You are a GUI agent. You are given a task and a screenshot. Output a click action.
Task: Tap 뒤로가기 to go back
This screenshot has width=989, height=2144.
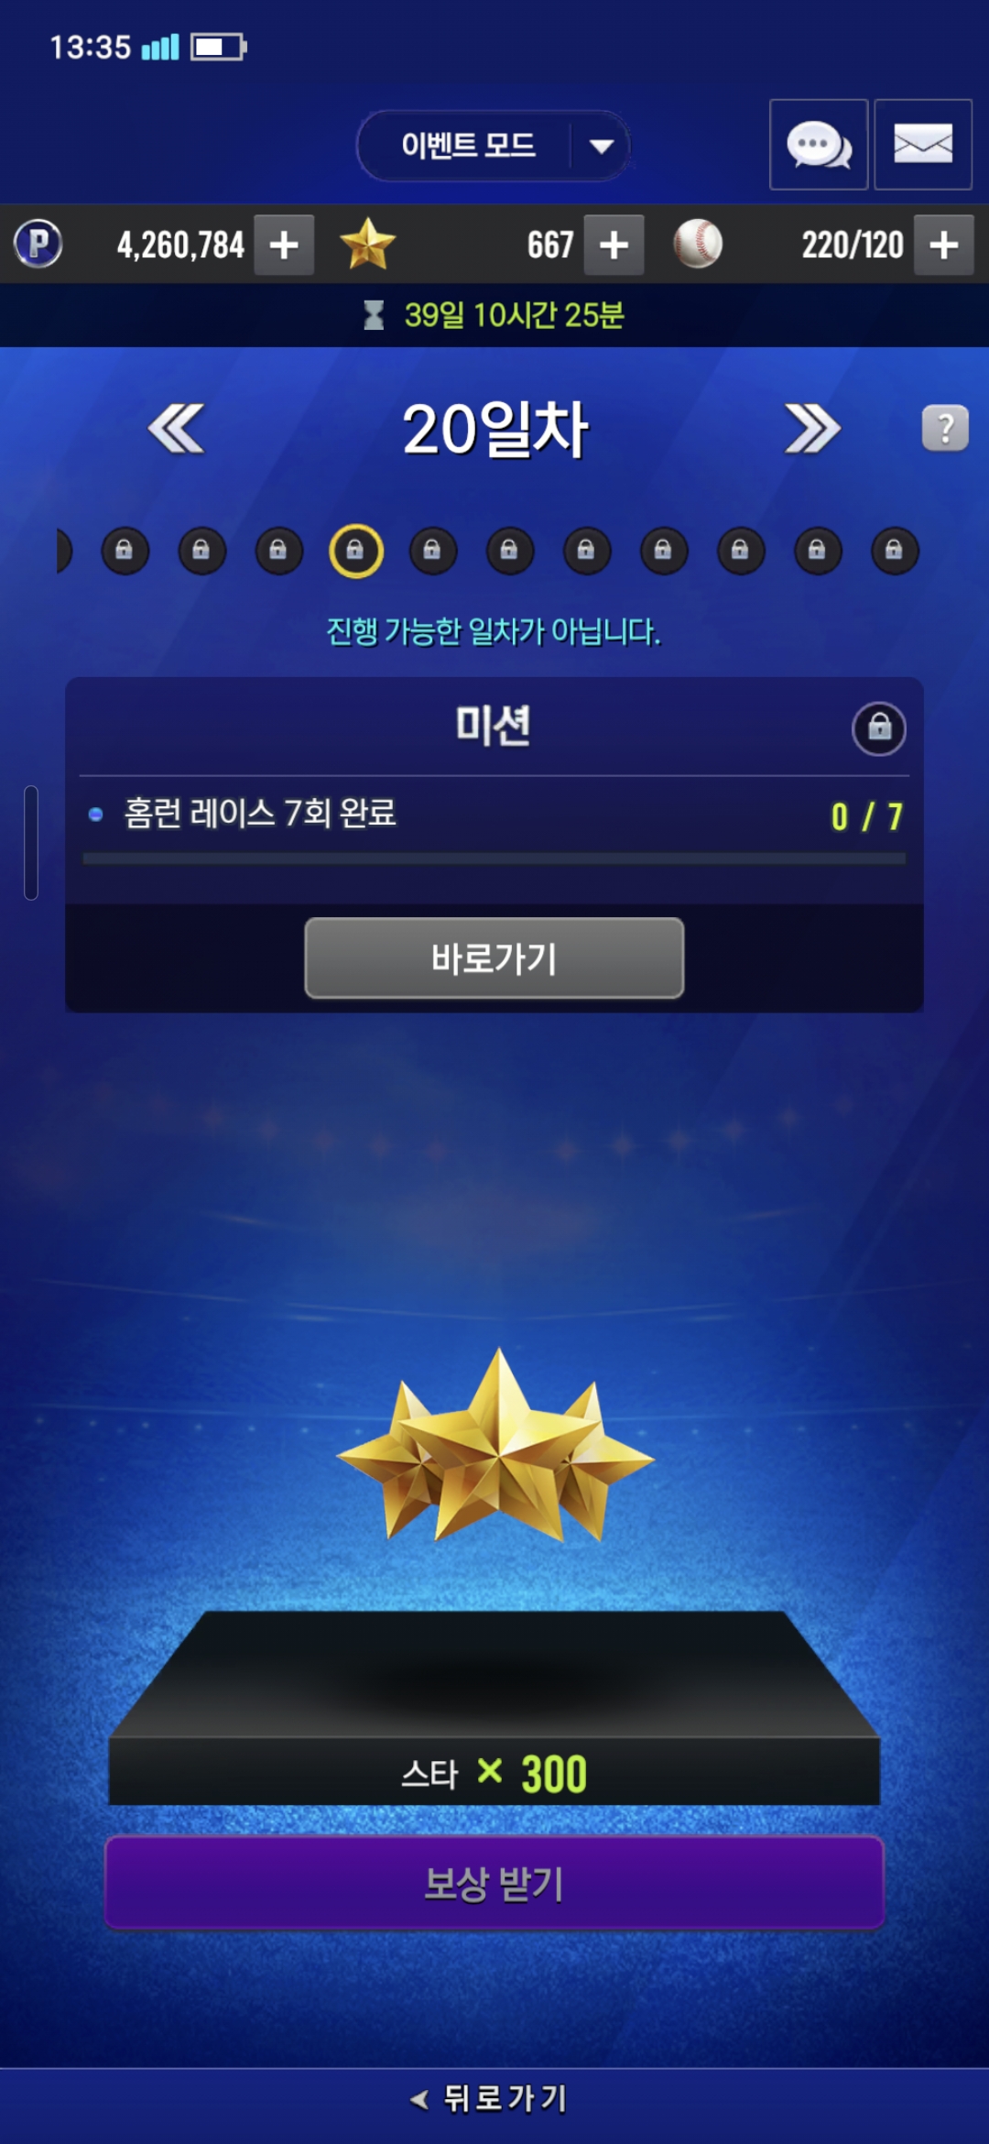pos(490,2098)
